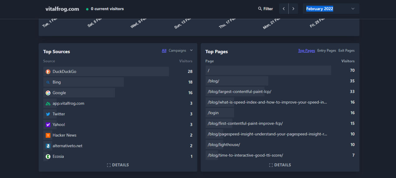Click the Ecosia source icon

48,156
